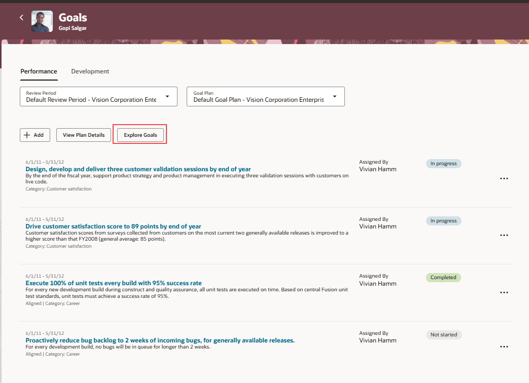
Task: Switch to the Development tab
Action: [x=90, y=71]
